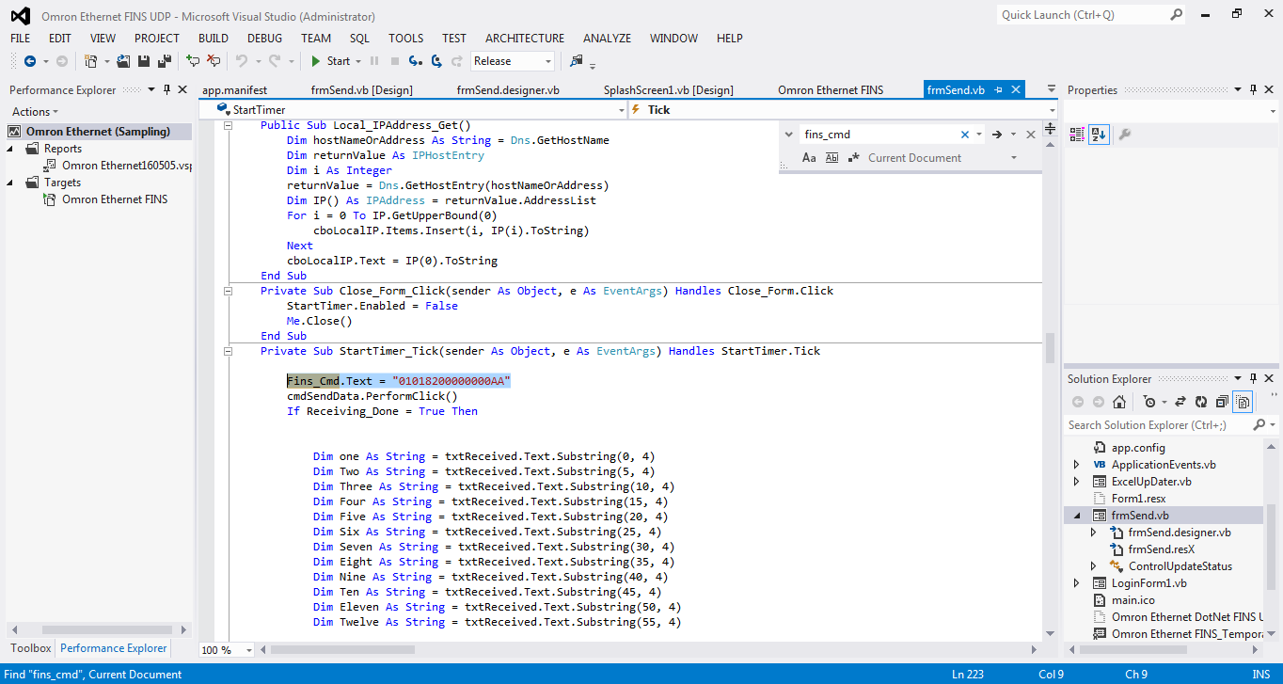Switch to the frmSend.vb [Design] tab

(362, 90)
